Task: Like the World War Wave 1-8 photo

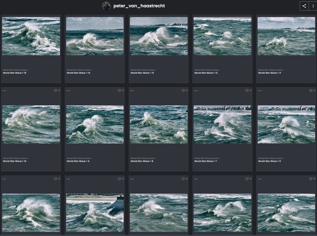Action: coord(183,91)
